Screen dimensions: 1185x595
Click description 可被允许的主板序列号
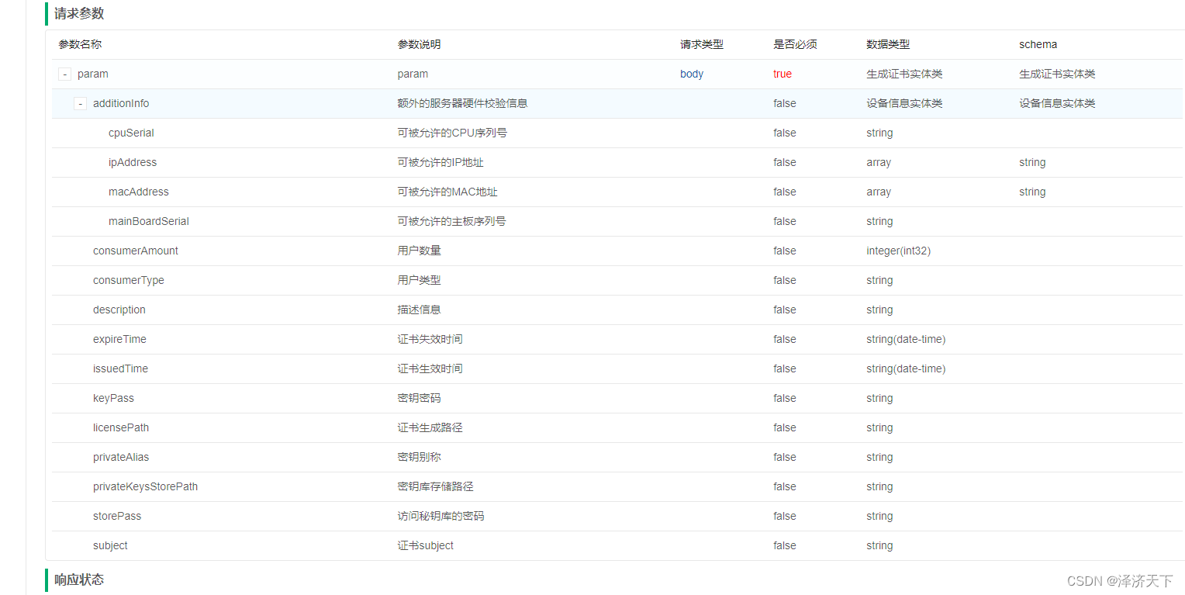(x=452, y=222)
